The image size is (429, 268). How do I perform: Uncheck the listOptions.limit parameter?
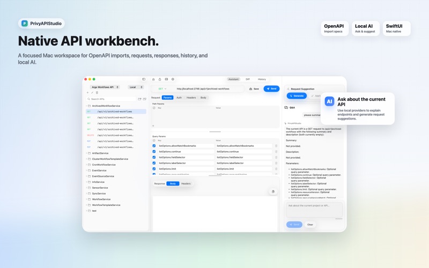coord(154,169)
